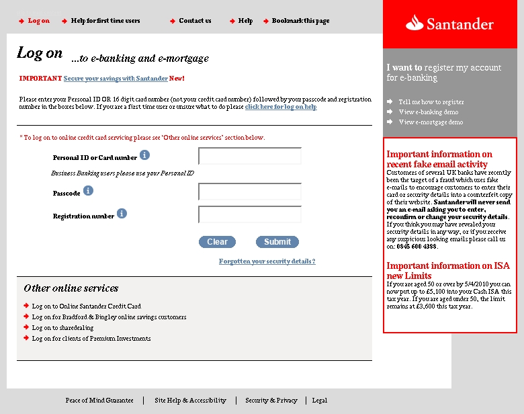Image resolution: width=524 pixels, height=414 pixels.
Task: Click the white arrow next to Tell me how to register
Action: coord(390,101)
